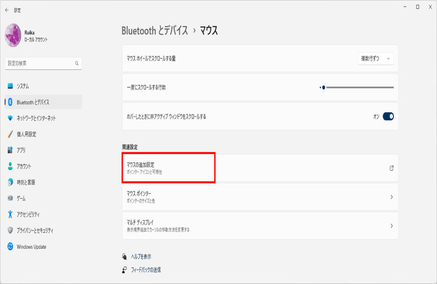Select the Apps icon in sidebar
The width and height of the screenshot is (437, 284).
pos(10,150)
